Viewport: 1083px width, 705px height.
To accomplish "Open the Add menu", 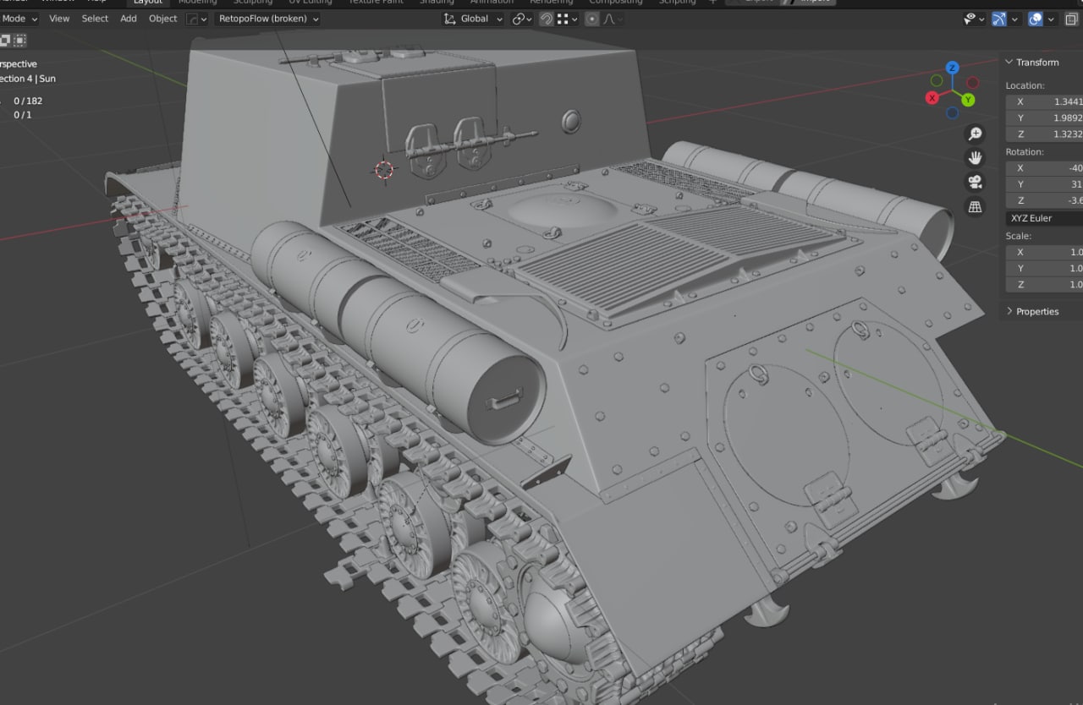I will (x=129, y=19).
